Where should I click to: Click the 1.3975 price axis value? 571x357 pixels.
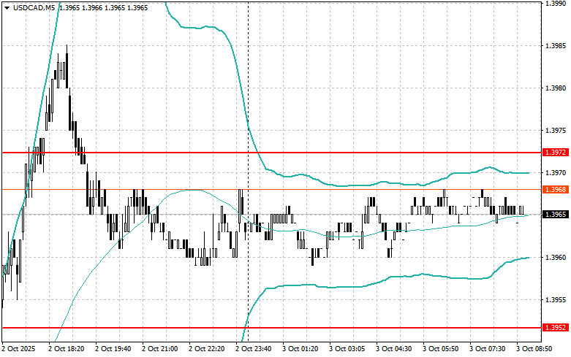point(556,130)
